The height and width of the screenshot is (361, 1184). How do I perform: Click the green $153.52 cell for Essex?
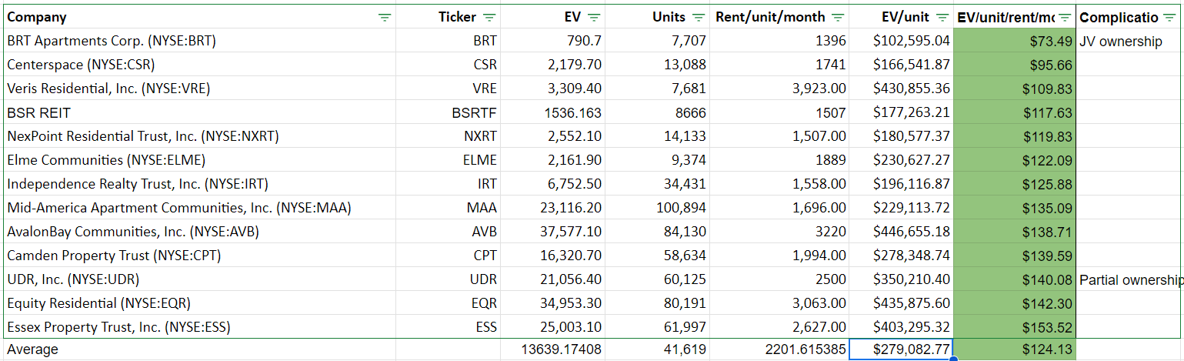[x=1014, y=327]
